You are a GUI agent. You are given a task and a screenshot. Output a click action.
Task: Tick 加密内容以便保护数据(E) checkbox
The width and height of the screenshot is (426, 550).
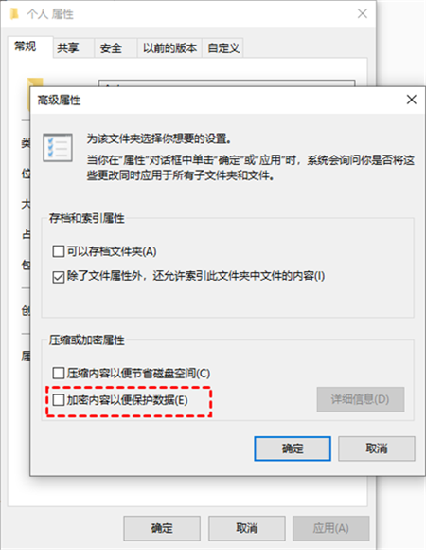pyautogui.click(x=58, y=400)
